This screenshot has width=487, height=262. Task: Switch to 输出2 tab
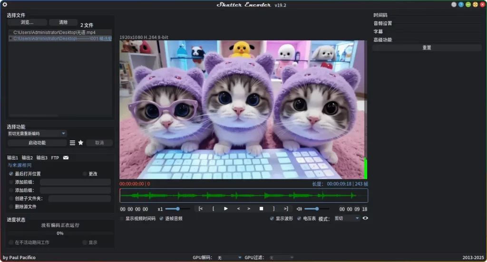27,158
